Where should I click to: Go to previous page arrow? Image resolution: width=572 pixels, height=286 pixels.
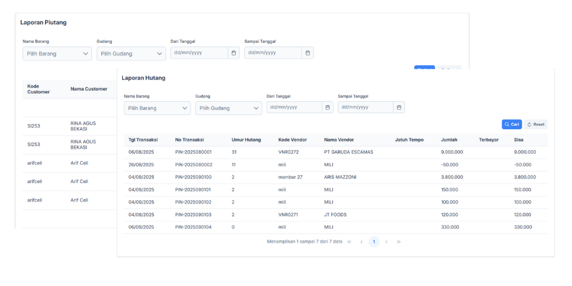[x=362, y=242]
